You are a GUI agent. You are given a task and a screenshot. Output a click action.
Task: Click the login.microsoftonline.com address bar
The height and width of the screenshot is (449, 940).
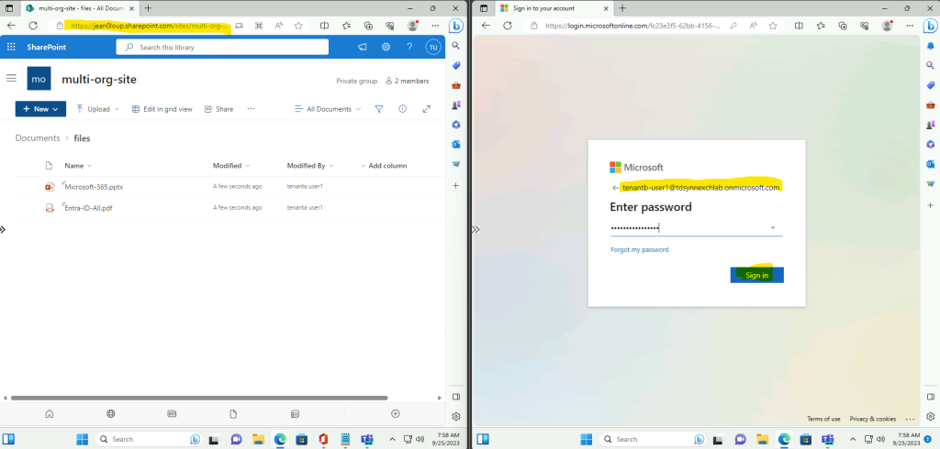[x=633, y=26]
